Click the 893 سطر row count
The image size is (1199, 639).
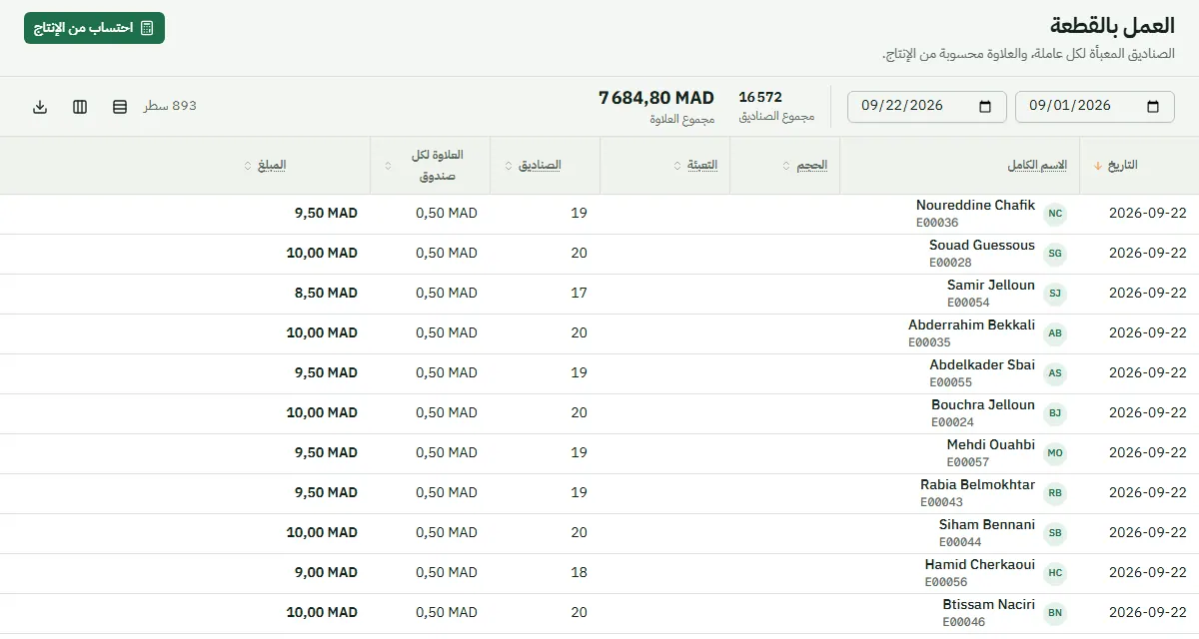(x=170, y=106)
